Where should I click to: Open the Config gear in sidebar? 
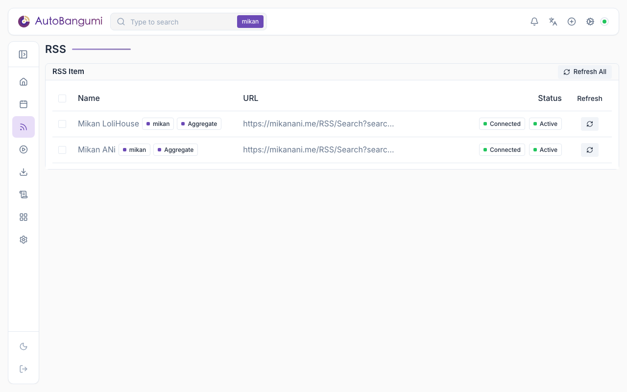tap(24, 240)
